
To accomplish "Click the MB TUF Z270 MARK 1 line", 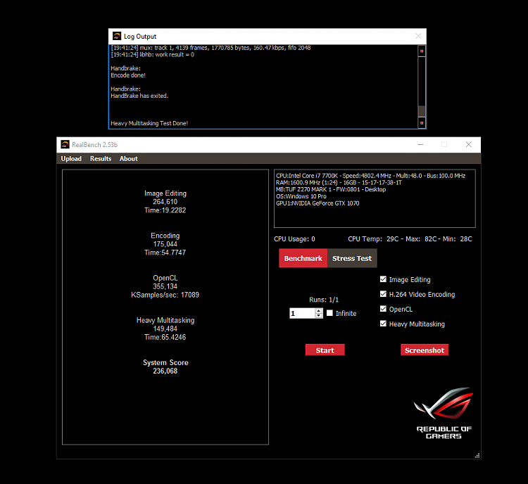I will coord(331,189).
